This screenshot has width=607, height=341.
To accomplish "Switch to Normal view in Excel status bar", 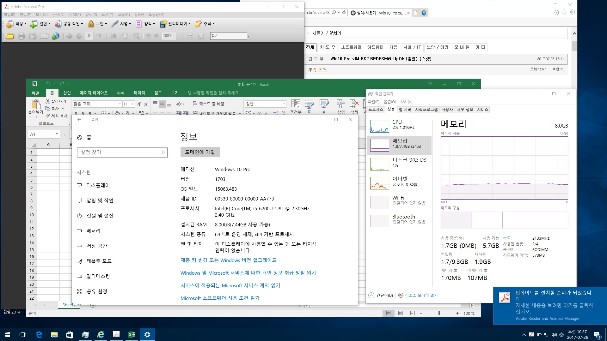I will click(388, 313).
